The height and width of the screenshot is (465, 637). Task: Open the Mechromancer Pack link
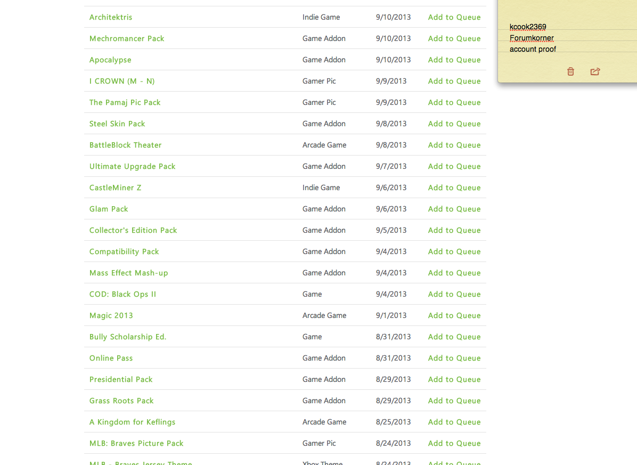(x=127, y=38)
